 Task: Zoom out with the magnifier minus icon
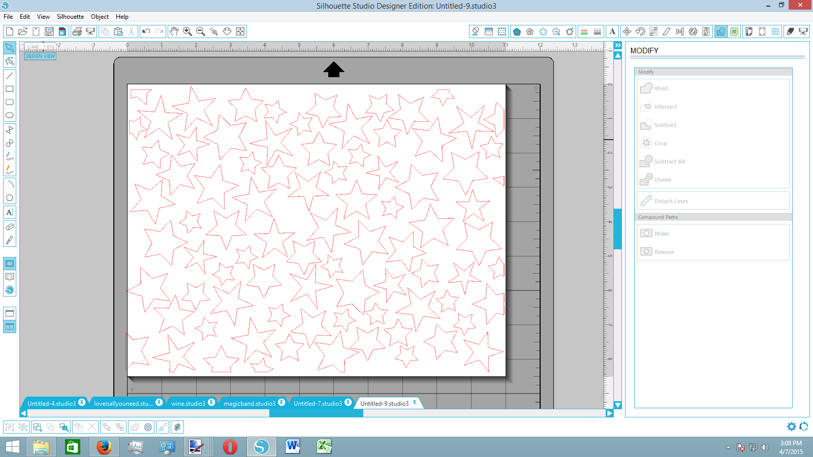coord(201,31)
